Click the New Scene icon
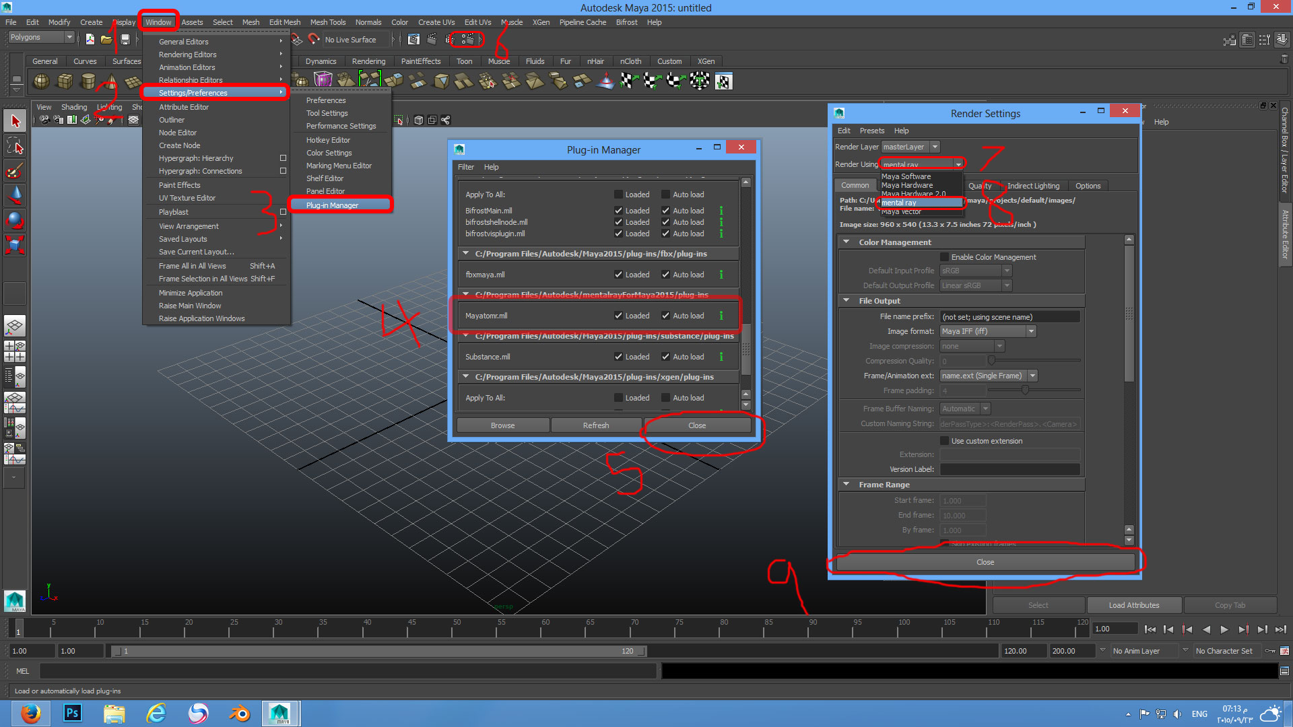Viewport: 1293px width, 727px height. coord(90,39)
